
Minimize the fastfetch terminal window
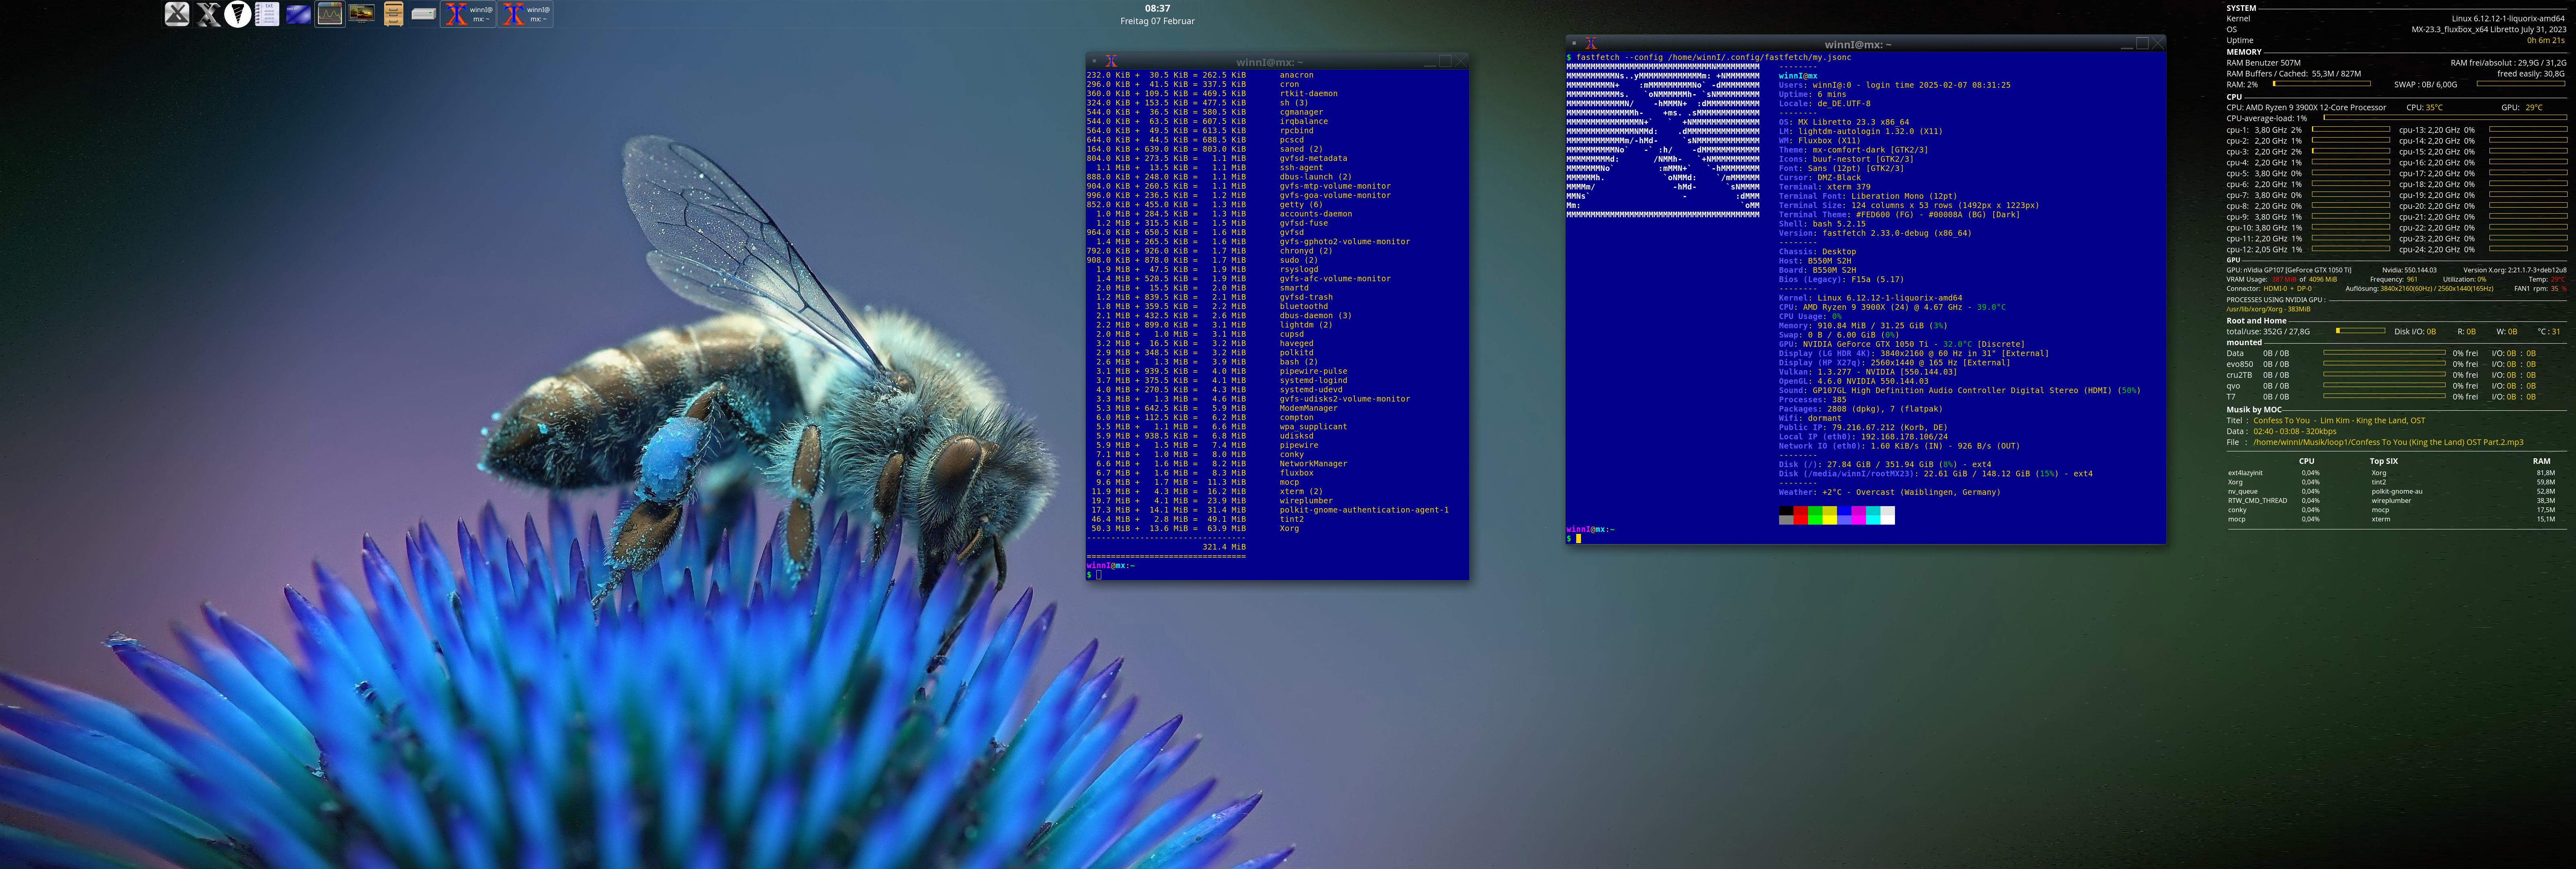(2127, 44)
